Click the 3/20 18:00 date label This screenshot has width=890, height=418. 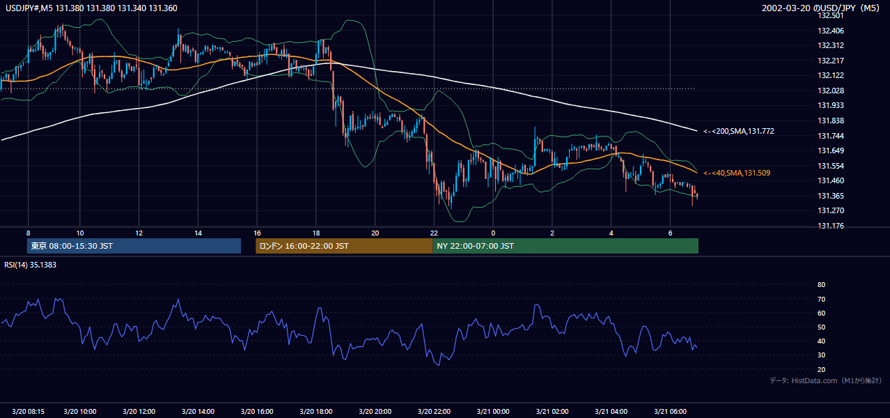tap(316, 411)
